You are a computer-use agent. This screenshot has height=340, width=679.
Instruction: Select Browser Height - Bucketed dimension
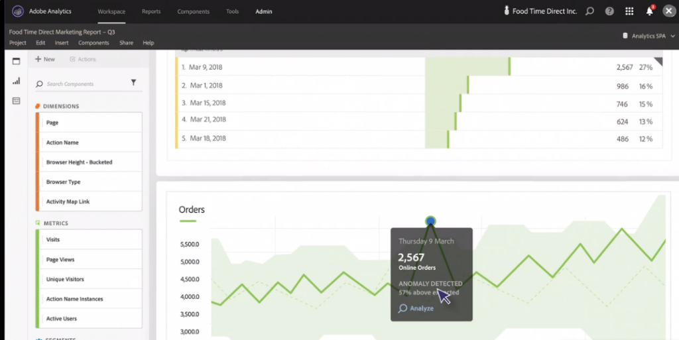pyautogui.click(x=89, y=162)
